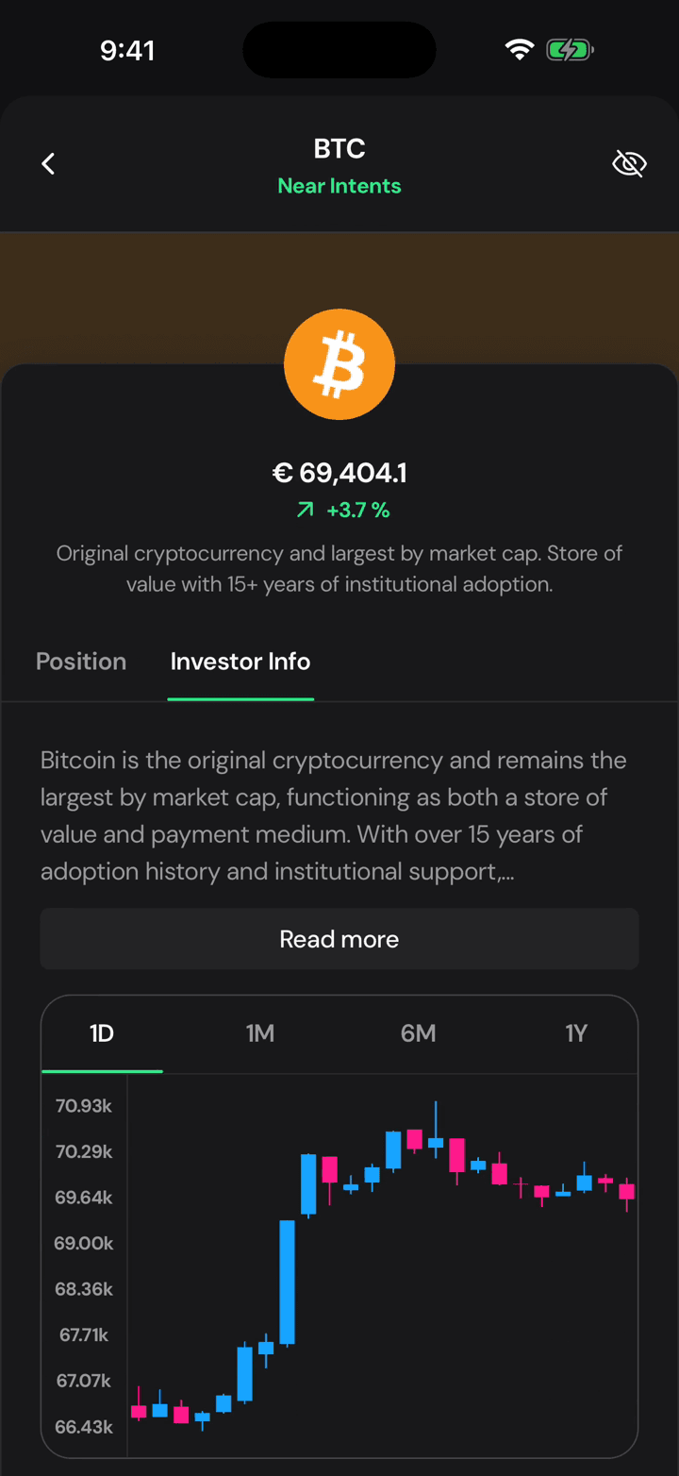Tap the +3.7 % change label

[358, 511]
